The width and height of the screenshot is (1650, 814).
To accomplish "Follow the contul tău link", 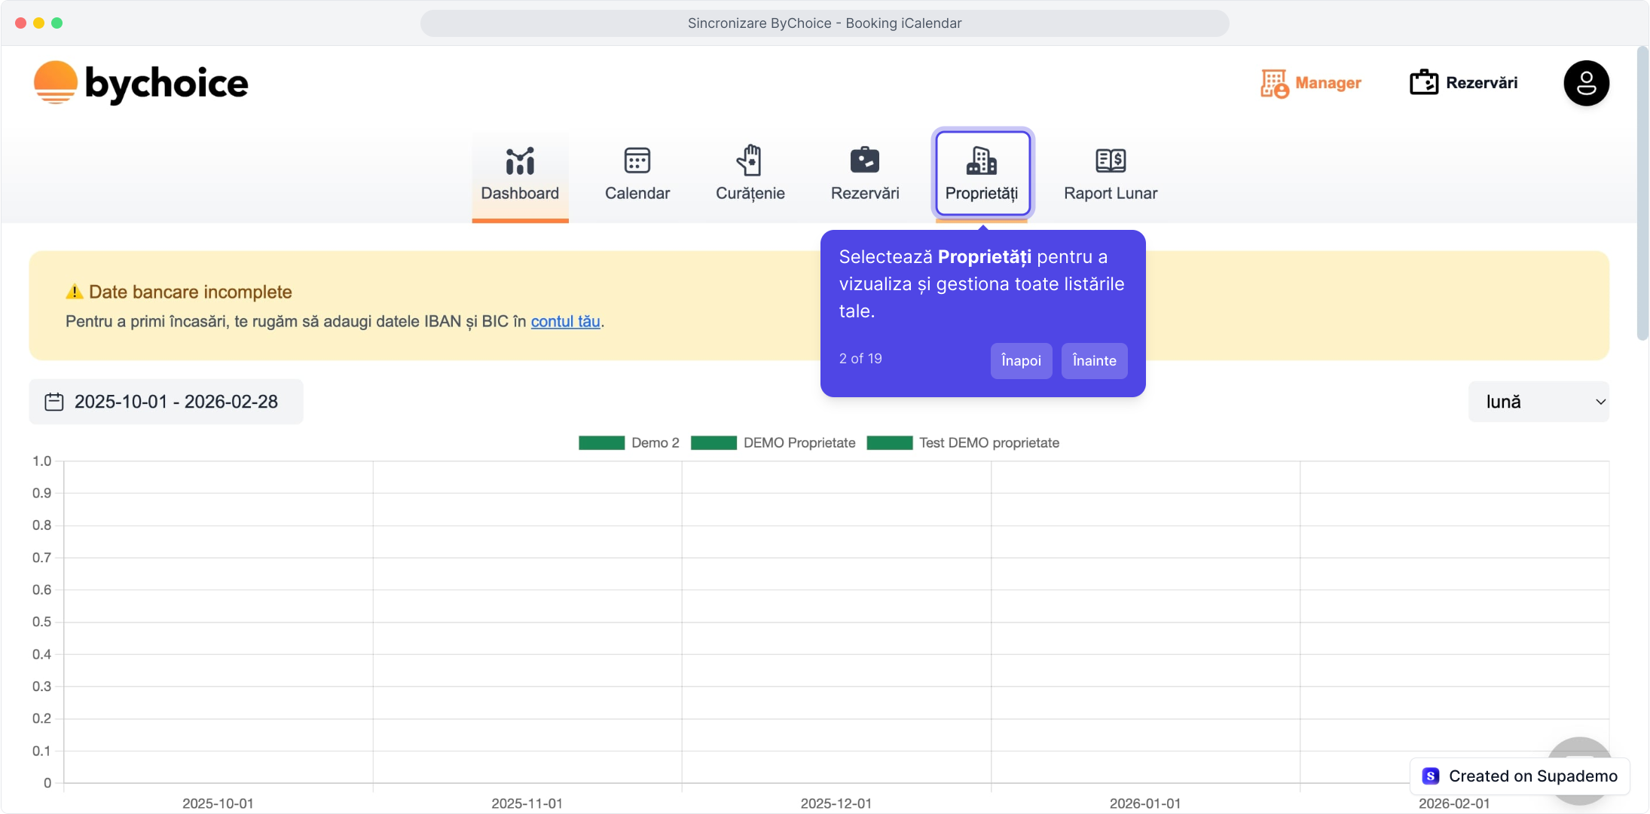I will 565,322.
